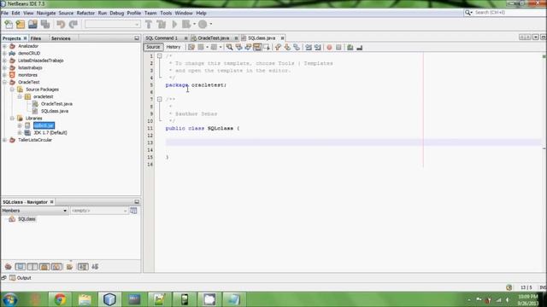The width and height of the screenshot is (547, 307).
Task: Expand the Analizador project node
Action: click(x=4, y=46)
